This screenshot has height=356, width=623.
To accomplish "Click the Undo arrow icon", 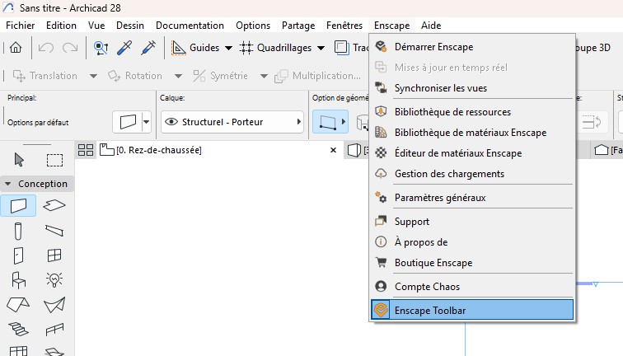I will 45,48.
